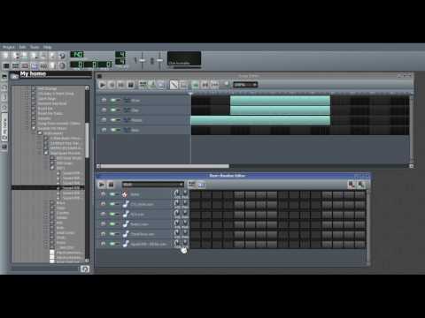Screen dimensions: 425x318
Task: Open an existing project icon
Action: point(25,56)
